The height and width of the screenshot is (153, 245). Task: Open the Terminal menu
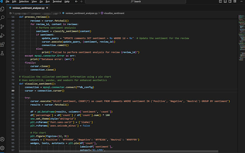click(x=57, y=1)
